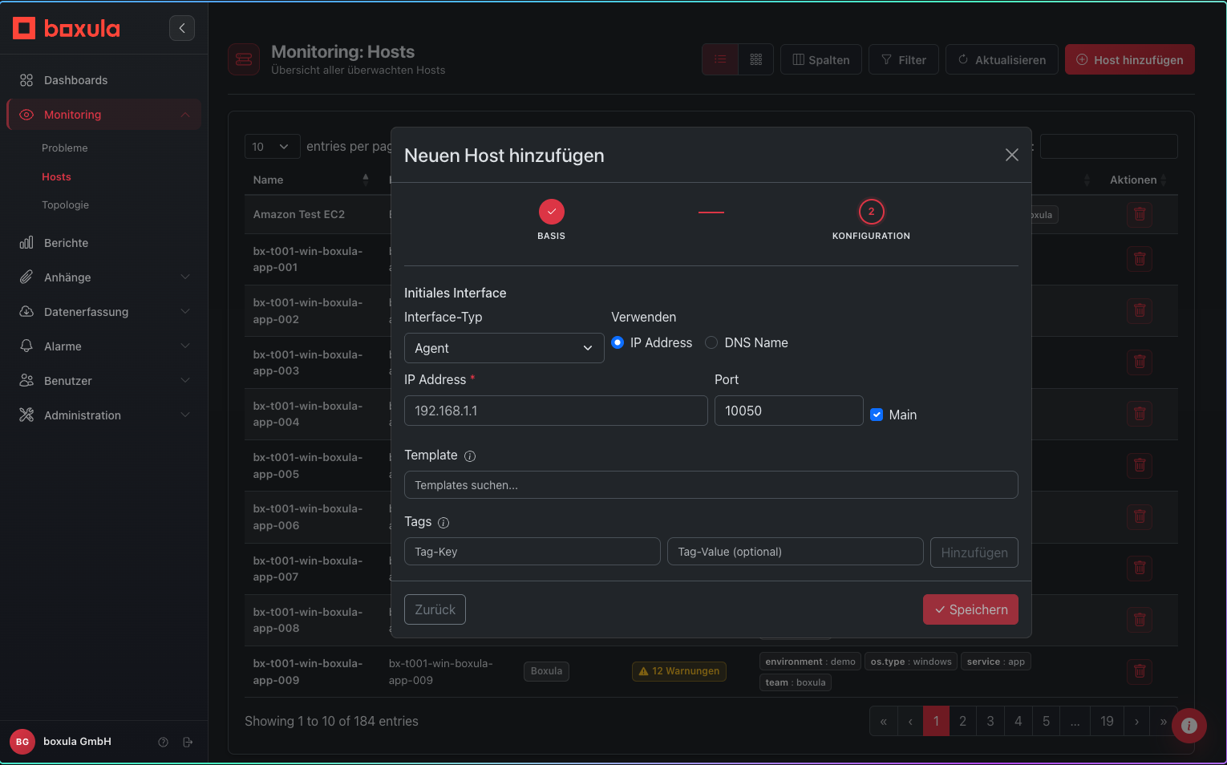This screenshot has height=765, width=1227.
Task: Delete the Amazon Test EC2 host
Action: [1140, 214]
